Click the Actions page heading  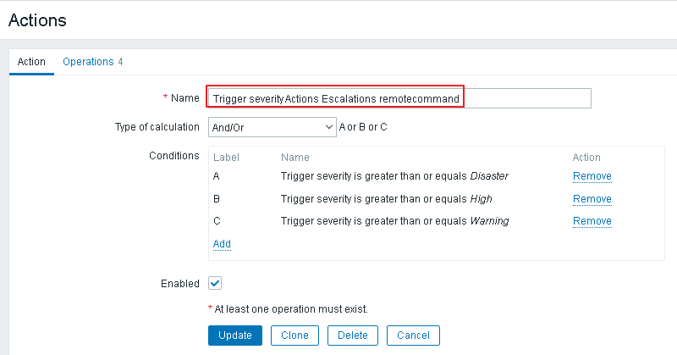point(37,19)
